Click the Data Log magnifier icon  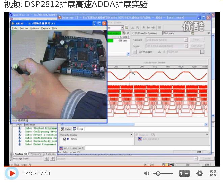[x=153, y=135]
